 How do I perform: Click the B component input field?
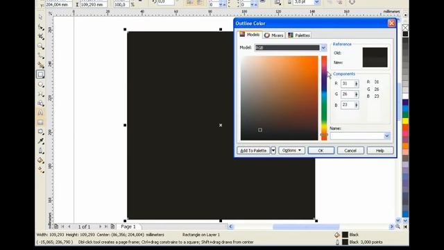coord(348,105)
